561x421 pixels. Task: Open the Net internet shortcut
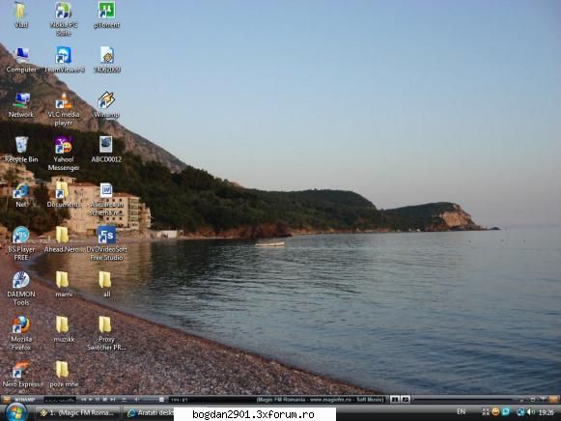coord(21,195)
